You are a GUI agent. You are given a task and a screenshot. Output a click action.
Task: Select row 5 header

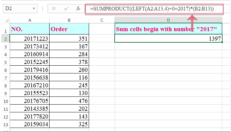(6, 62)
